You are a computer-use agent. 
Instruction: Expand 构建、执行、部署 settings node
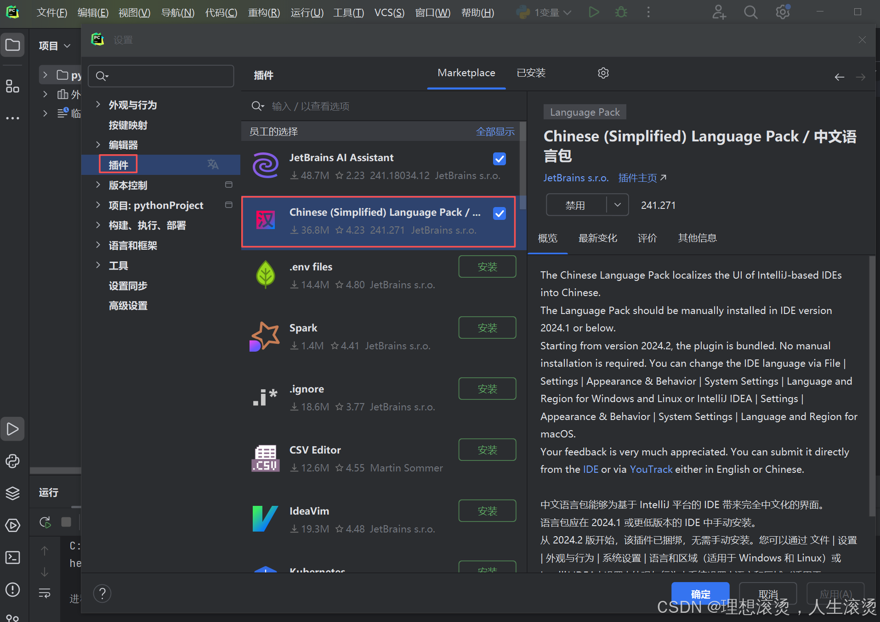tap(98, 225)
